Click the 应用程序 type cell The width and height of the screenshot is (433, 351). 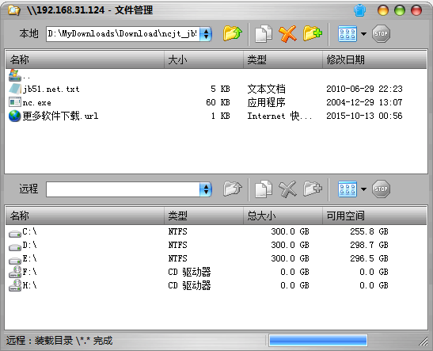click(x=266, y=102)
